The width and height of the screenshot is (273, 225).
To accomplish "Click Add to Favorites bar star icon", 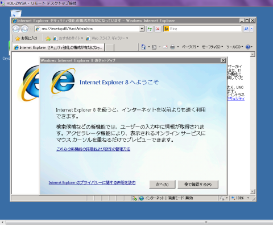I will click(x=48, y=39).
